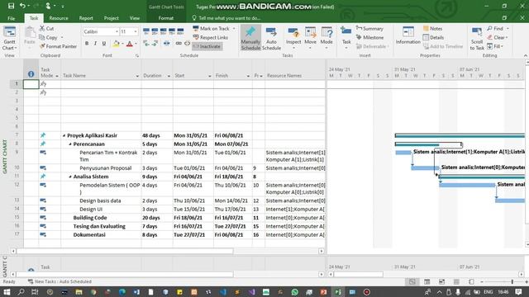Open the Start column filter arrow
Viewport: 529px width, 297px height.
pos(209,76)
